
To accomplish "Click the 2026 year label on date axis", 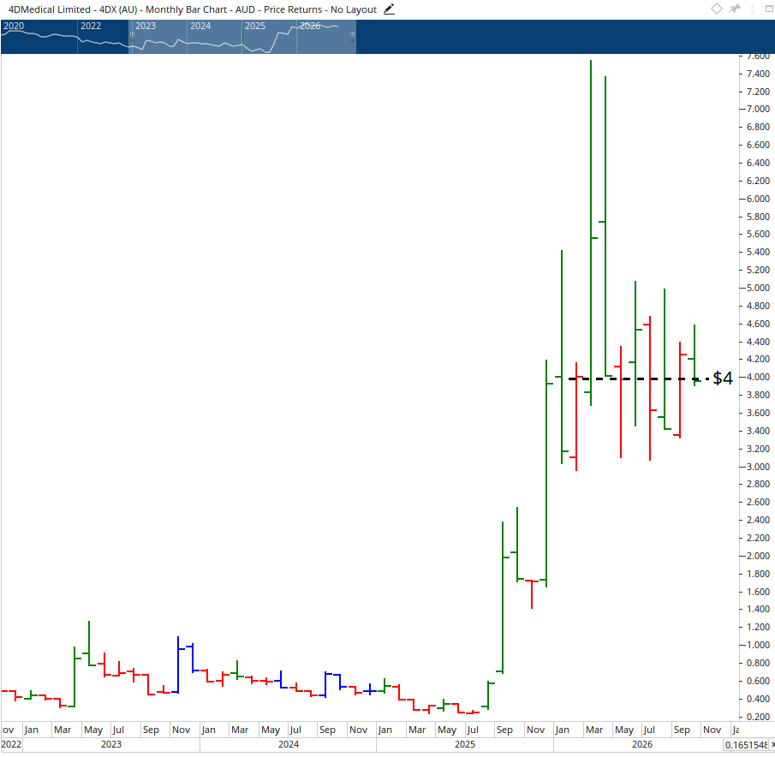I will pyautogui.click(x=642, y=745).
